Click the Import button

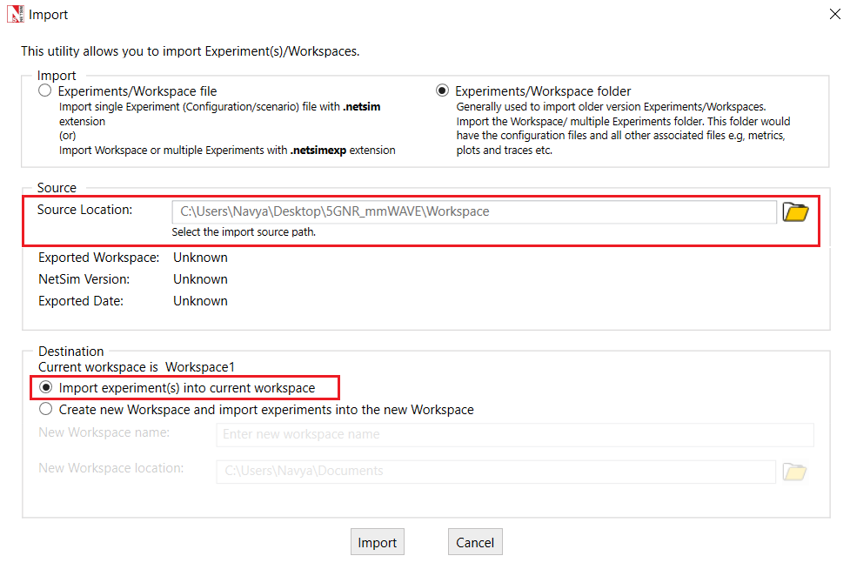pyautogui.click(x=378, y=542)
